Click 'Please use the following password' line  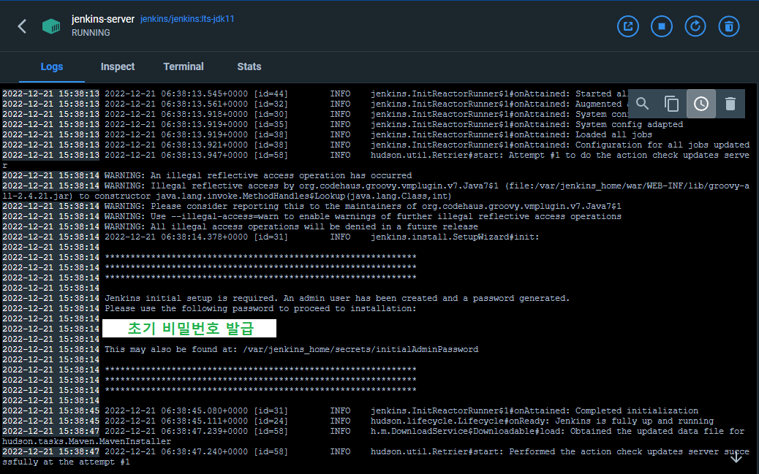tap(260, 309)
